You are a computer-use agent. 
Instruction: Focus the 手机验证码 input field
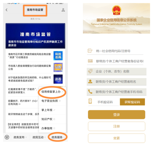pyautogui.click(x=103, y=102)
